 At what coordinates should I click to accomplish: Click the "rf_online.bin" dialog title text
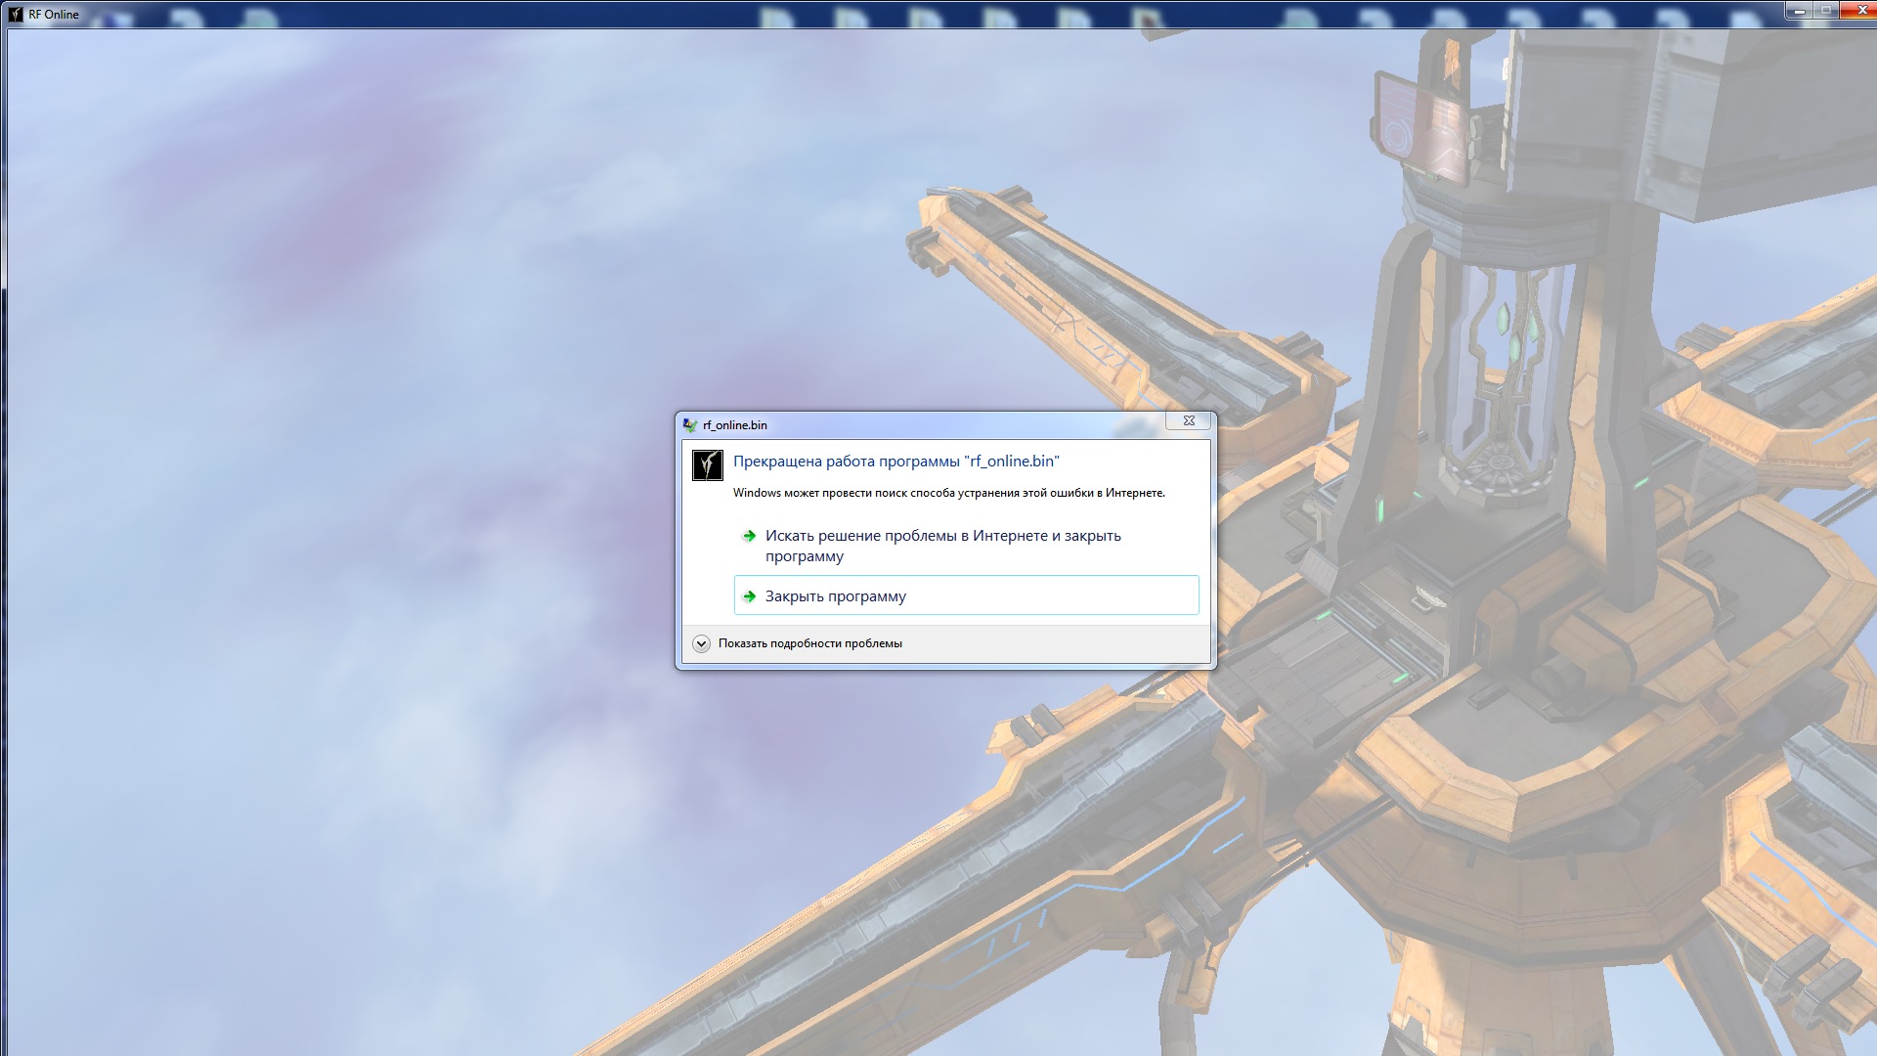point(735,425)
